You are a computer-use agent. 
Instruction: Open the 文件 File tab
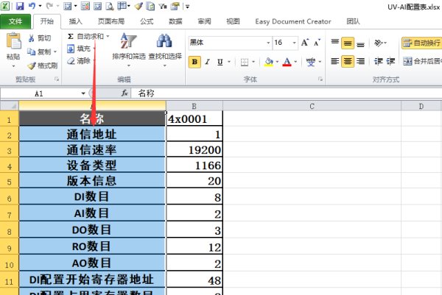[15, 21]
